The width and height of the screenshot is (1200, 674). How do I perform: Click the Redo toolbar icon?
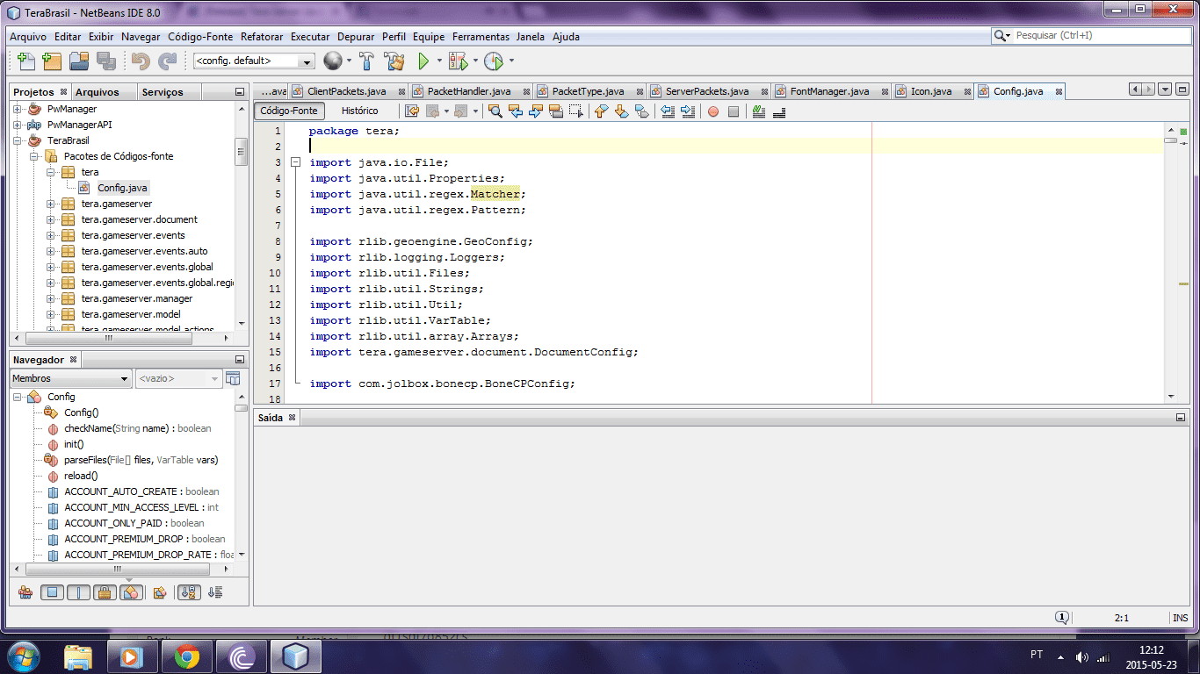pos(167,61)
